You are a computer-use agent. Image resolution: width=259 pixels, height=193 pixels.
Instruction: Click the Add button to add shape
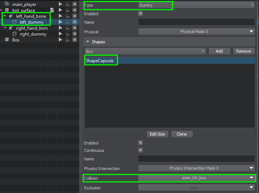tap(219, 51)
